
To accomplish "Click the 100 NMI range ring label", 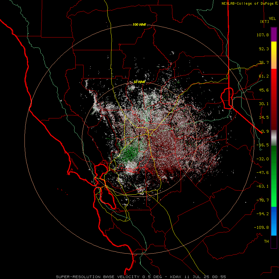I will (139, 24).
